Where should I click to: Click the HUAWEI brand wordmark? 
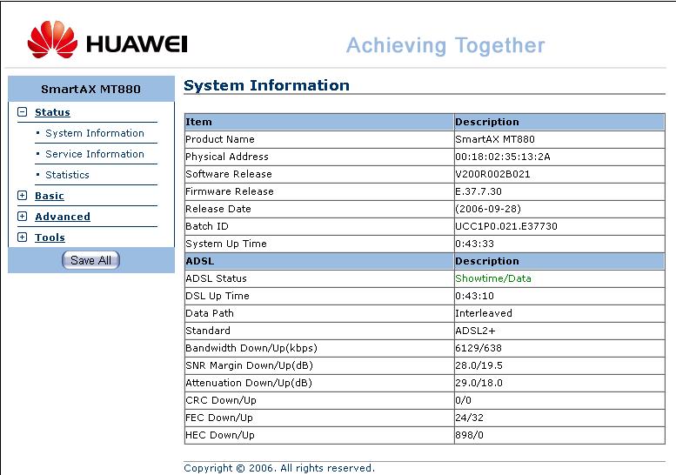click(x=137, y=44)
